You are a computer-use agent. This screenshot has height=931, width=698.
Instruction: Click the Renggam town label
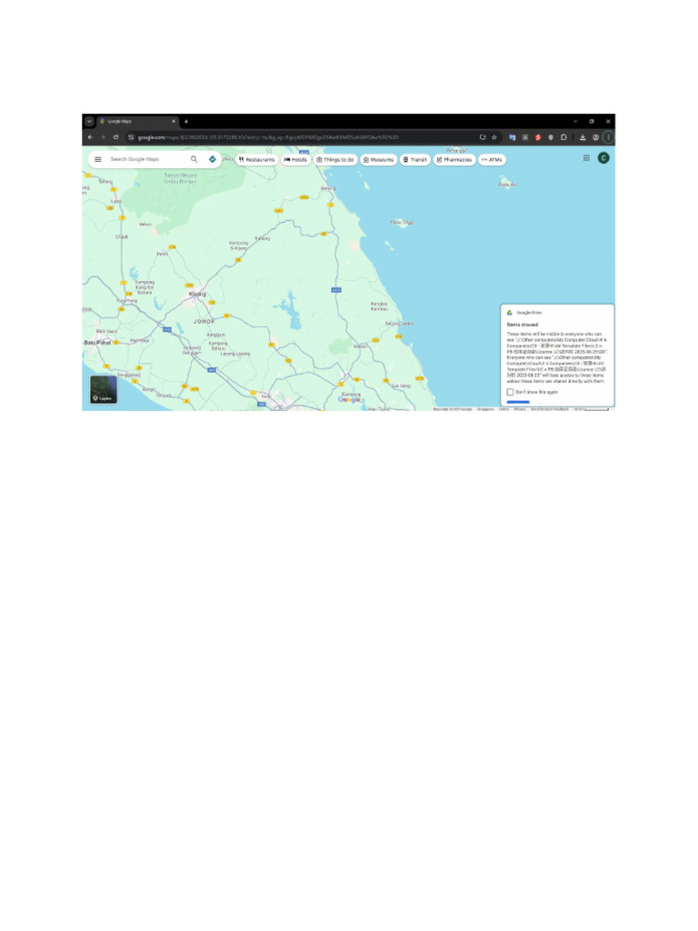[216, 335]
